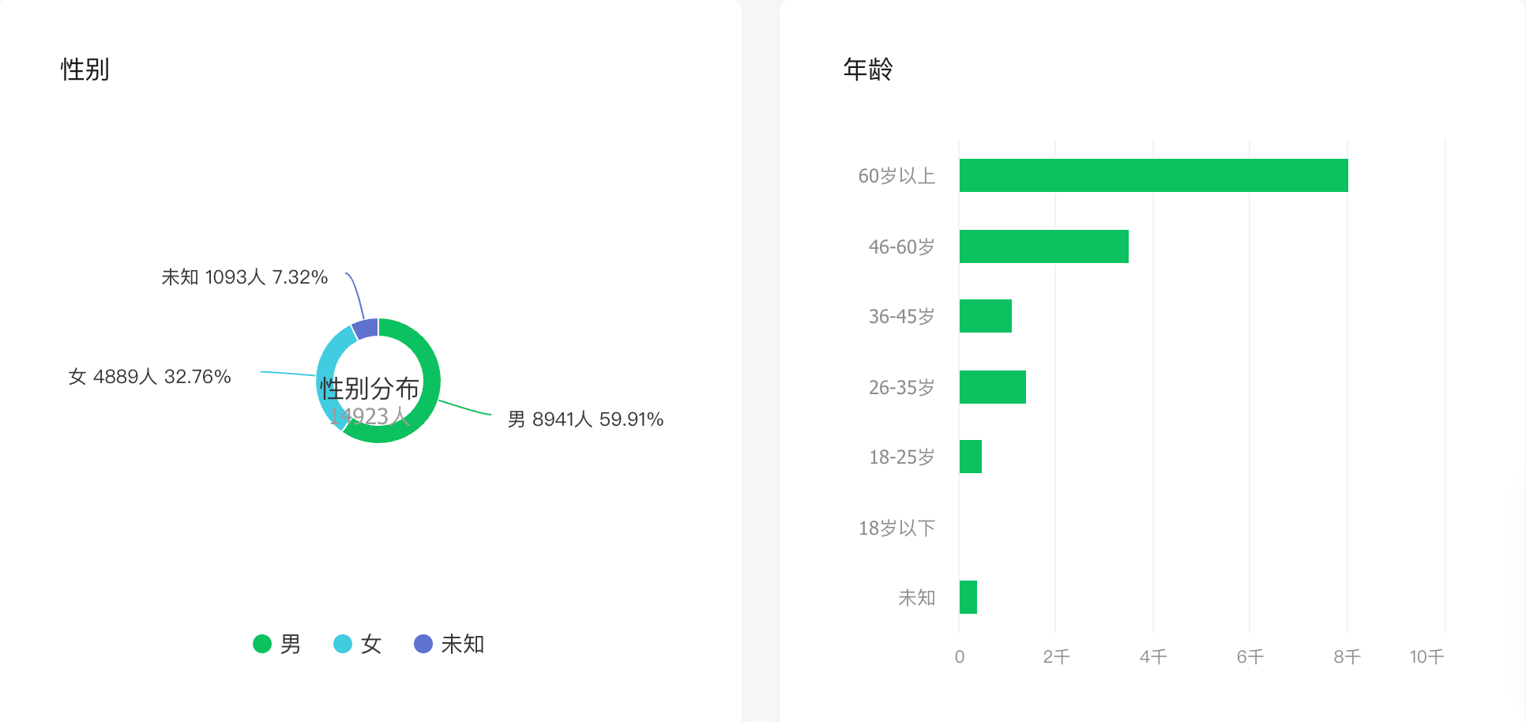This screenshot has width=1526, height=722.
Task: Click the green 男 donut segment
Action: [x=430, y=371]
